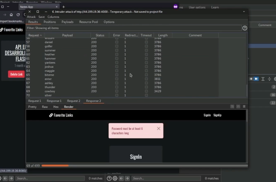
Task: Click the SignUp link in rendered page
Action: point(217,115)
